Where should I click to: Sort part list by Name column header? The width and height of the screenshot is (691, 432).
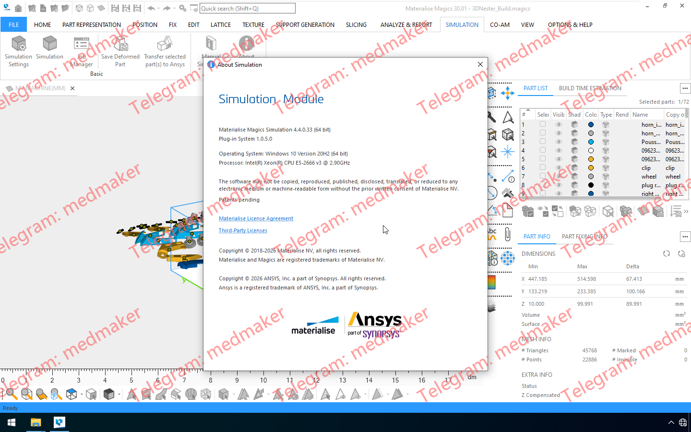[647, 115]
